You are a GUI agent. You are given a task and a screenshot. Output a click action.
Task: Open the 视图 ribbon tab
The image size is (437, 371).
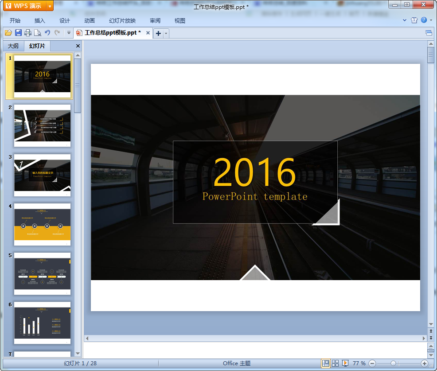[180, 21]
